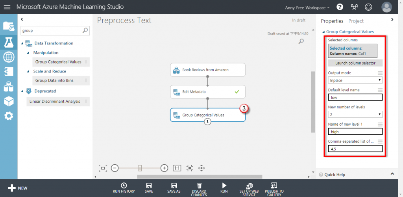Click Publish to Gallery button
403x197 pixels.
274,190
